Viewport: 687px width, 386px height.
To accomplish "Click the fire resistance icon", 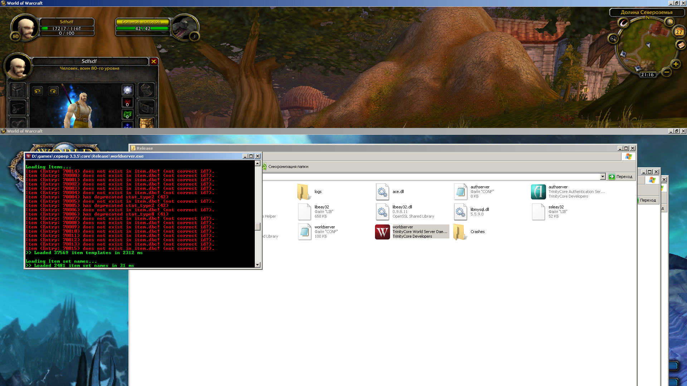I will pyautogui.click(x=127, y=102).
